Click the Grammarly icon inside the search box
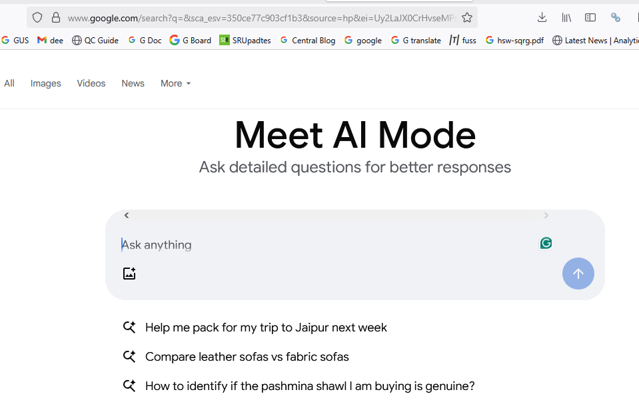 tap(546, 244)
